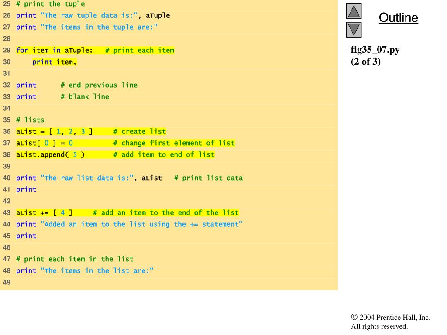Click the "# blank line" comment
Image resolution: width=447 pixels, height=335 pixels.
[x=85, y=97]
